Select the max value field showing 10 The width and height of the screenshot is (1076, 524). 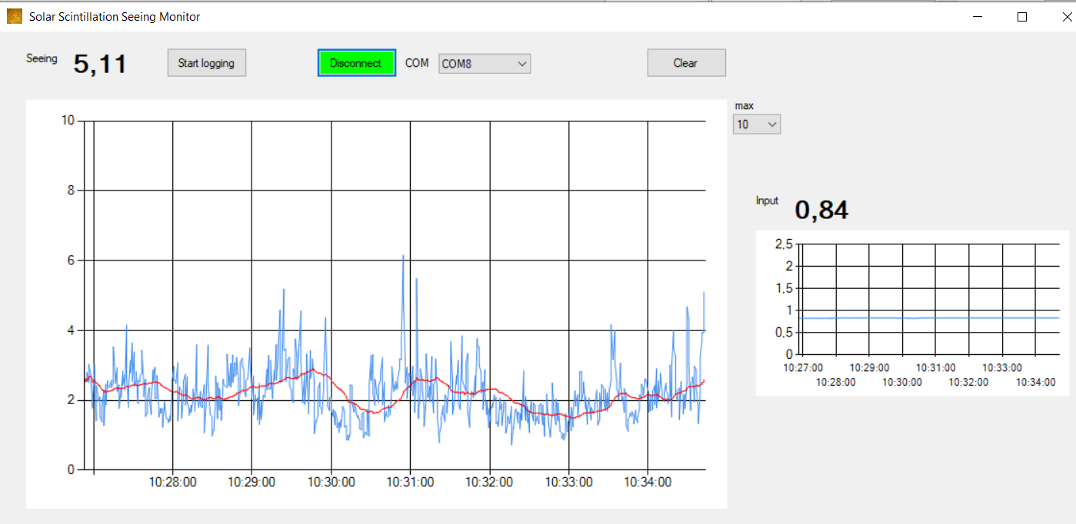tap(757, 124)
